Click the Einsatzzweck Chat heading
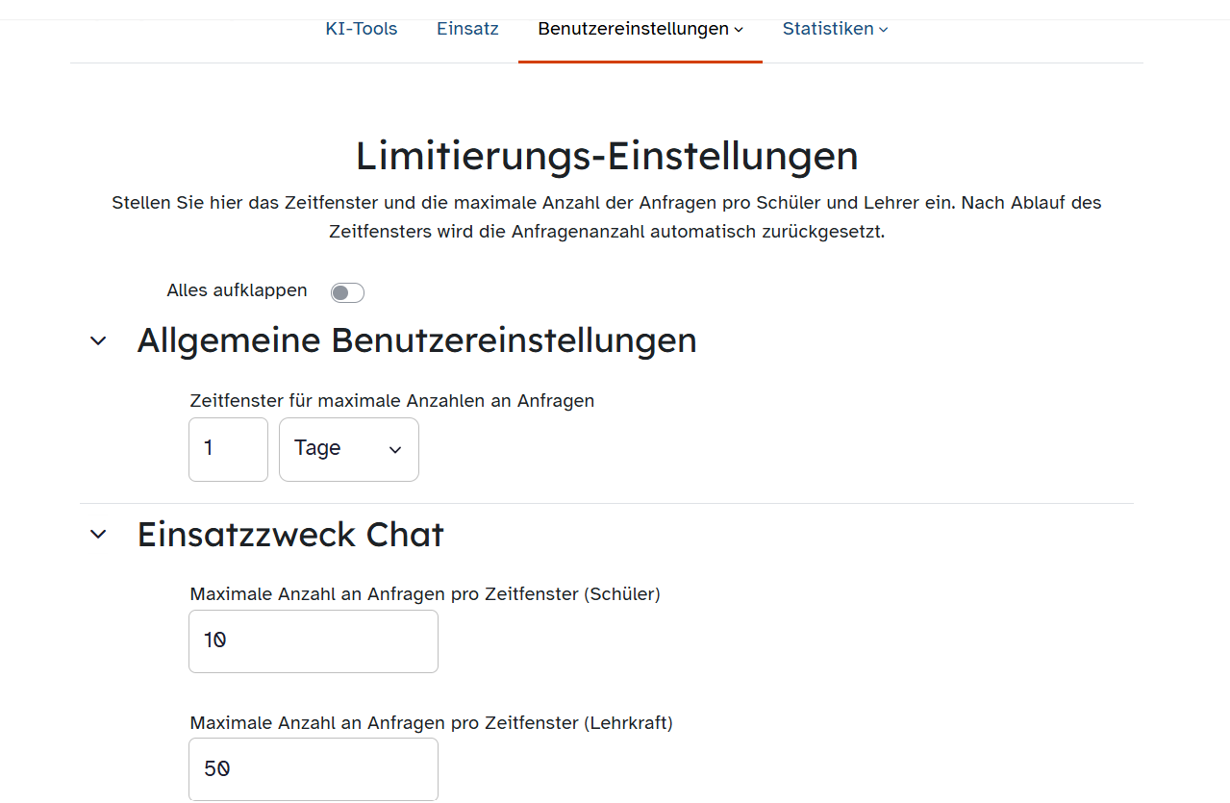 point(289,535)
